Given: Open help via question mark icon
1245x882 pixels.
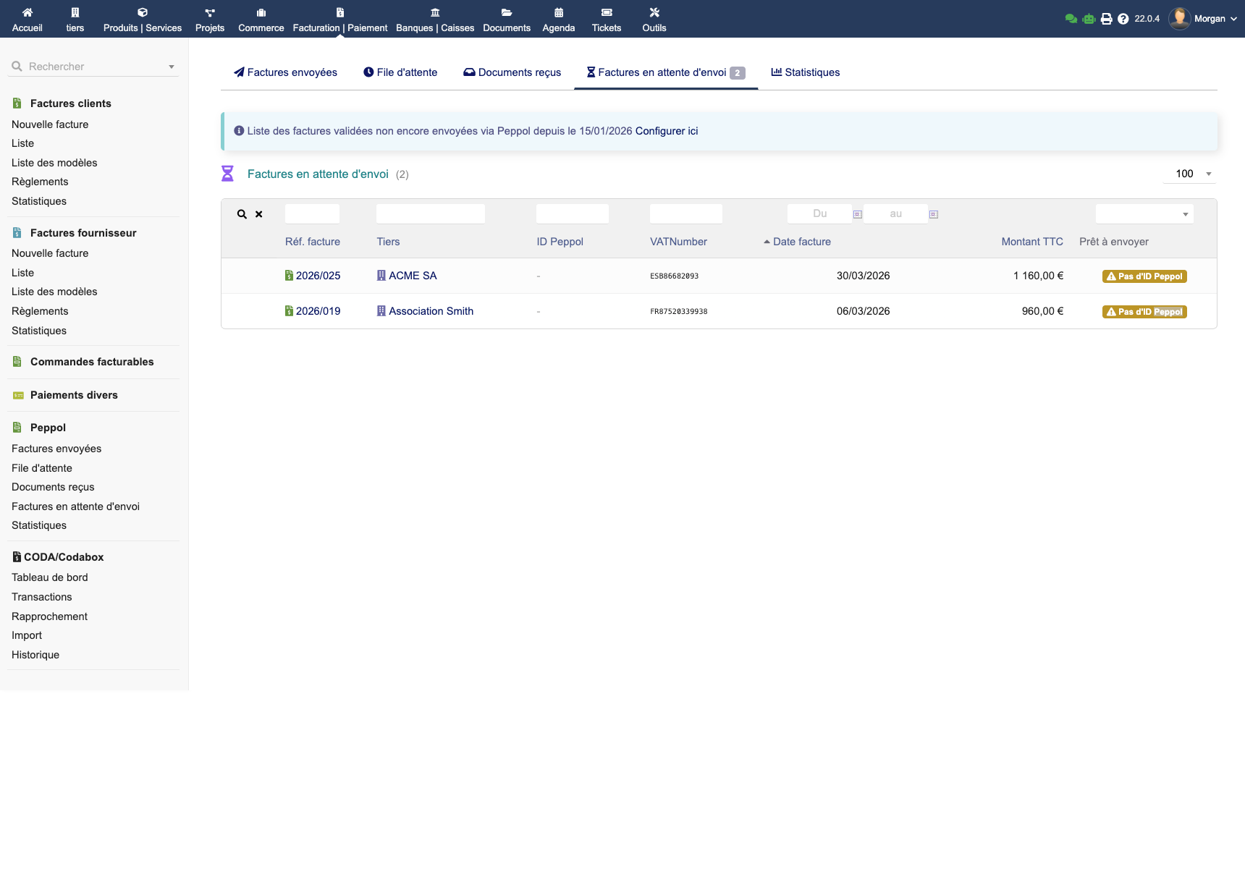Looking at the screenshot, I should [x=1123, y=19].
